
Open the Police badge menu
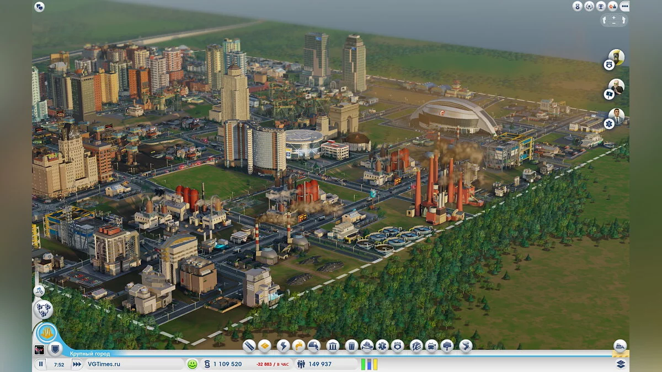point(398,346)
